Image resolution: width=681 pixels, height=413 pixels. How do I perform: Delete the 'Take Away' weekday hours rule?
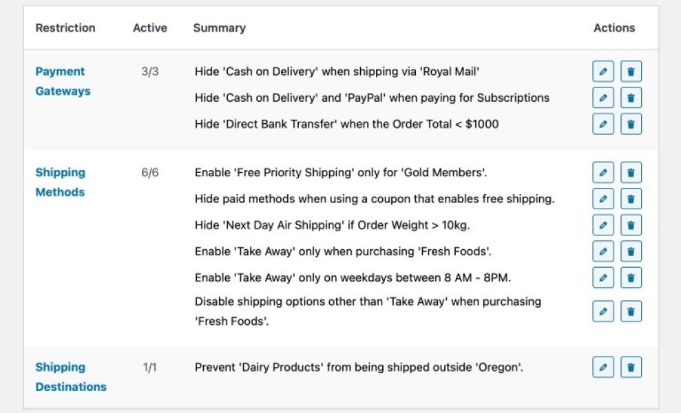click(x=631, y=277)
